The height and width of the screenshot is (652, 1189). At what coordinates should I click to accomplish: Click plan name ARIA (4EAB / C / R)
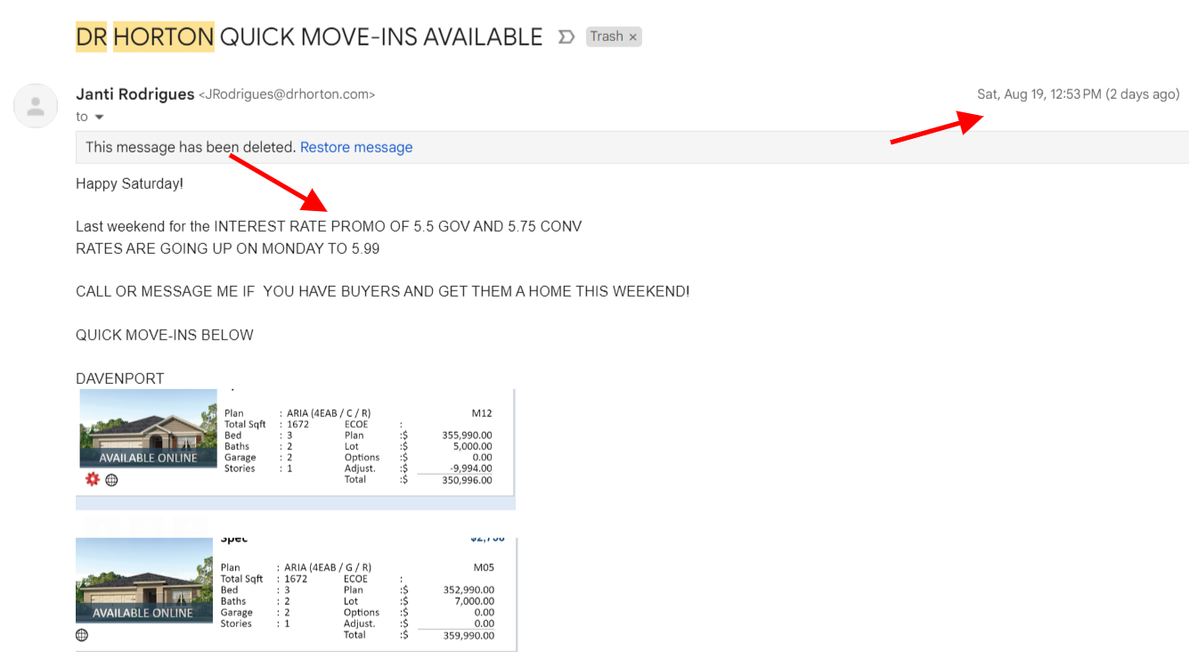pyautogui.click(x=328, y=413)
